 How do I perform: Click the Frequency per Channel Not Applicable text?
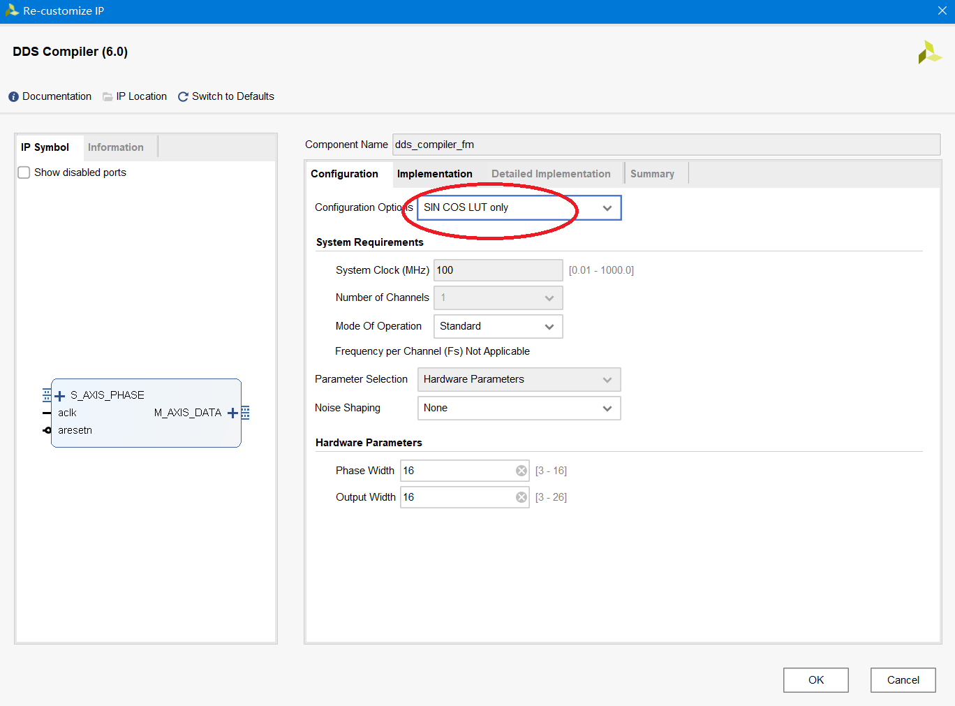432,351
